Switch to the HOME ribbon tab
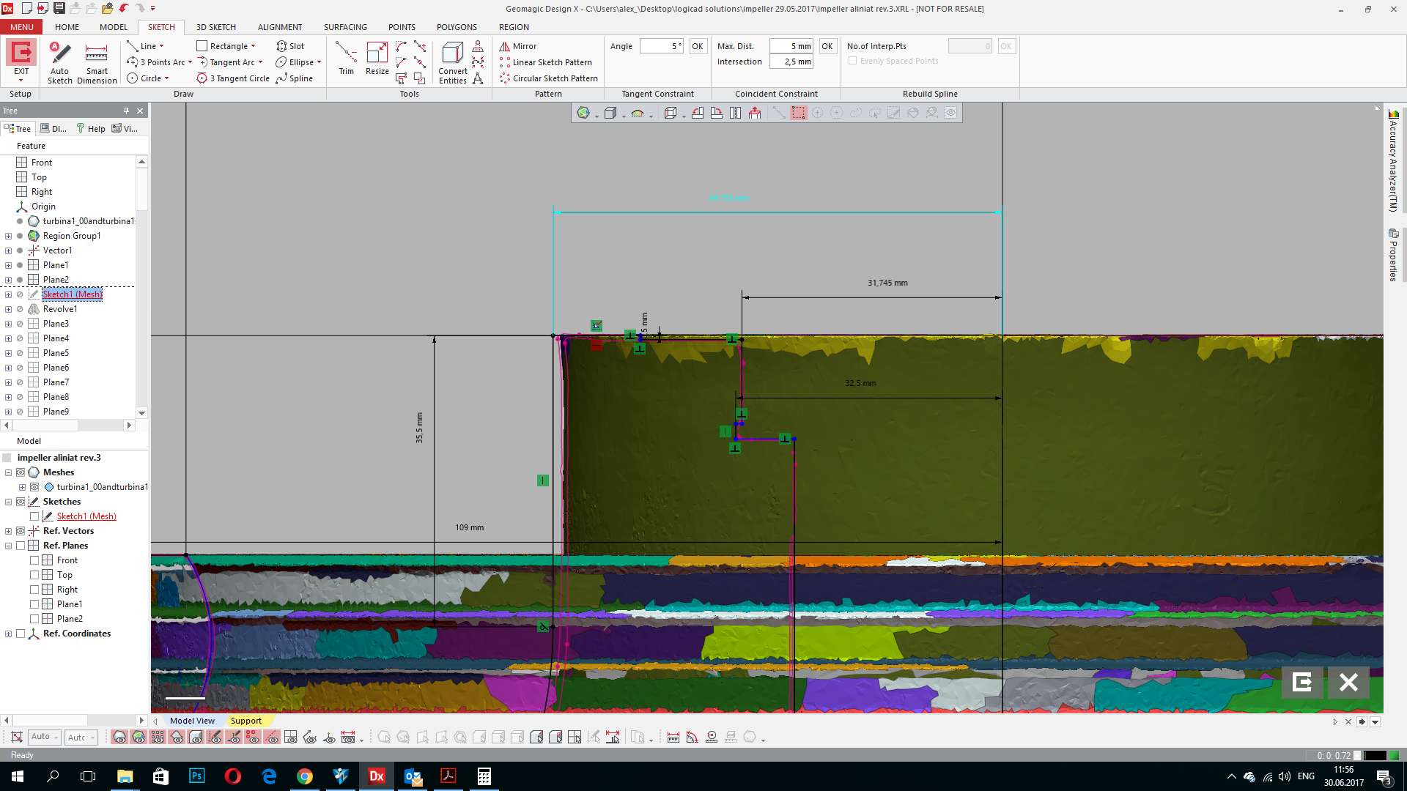1407x791 pixels. click(x=67, y=27)
